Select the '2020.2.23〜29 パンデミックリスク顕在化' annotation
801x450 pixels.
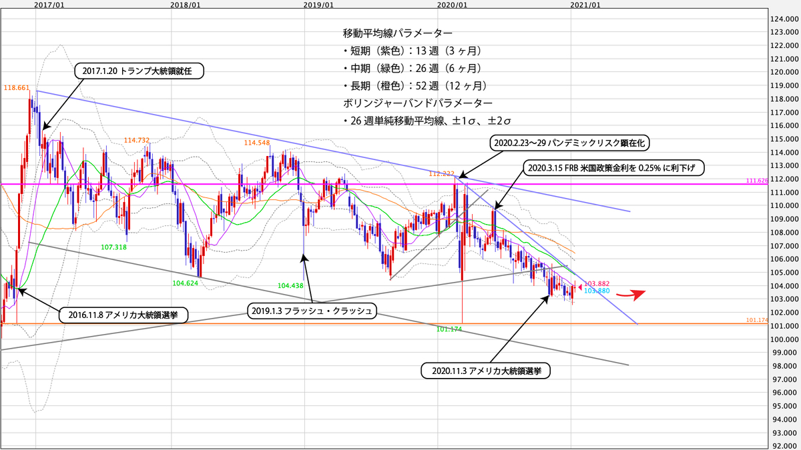coord(569,141)
